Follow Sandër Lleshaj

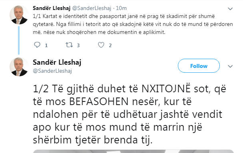[199, 66]
